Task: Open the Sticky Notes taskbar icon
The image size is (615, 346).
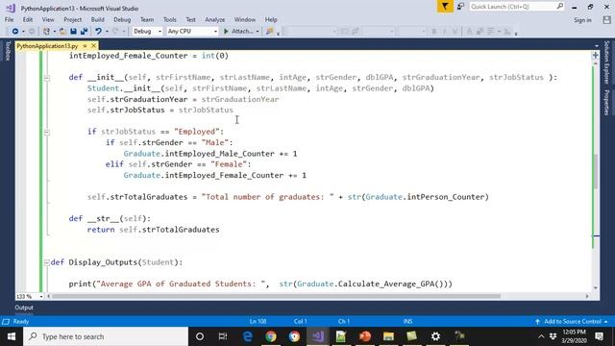Action: 412,336
